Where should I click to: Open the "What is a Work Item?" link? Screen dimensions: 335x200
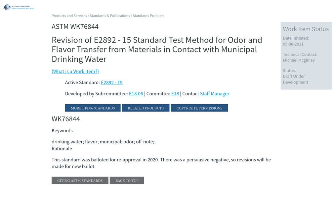[75, 71]
